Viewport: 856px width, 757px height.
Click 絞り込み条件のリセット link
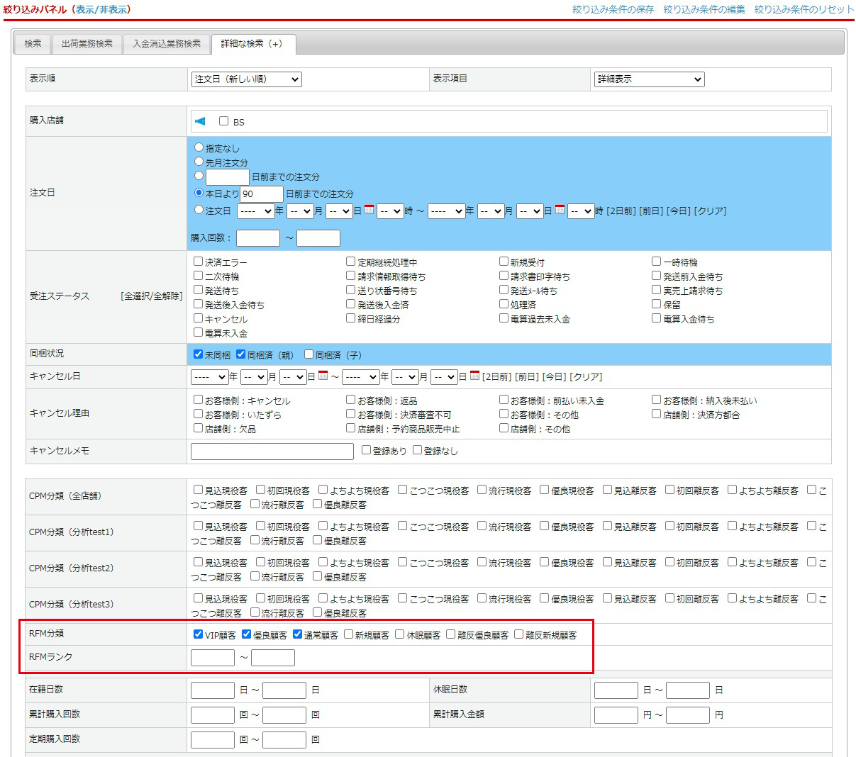[x=804, y=9]
